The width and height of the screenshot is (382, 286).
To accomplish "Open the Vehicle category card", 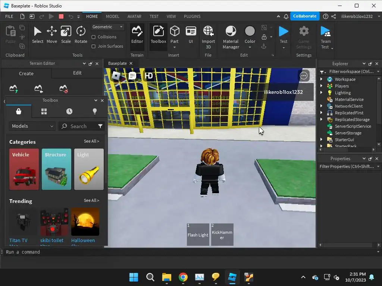I will coord(24,169).
